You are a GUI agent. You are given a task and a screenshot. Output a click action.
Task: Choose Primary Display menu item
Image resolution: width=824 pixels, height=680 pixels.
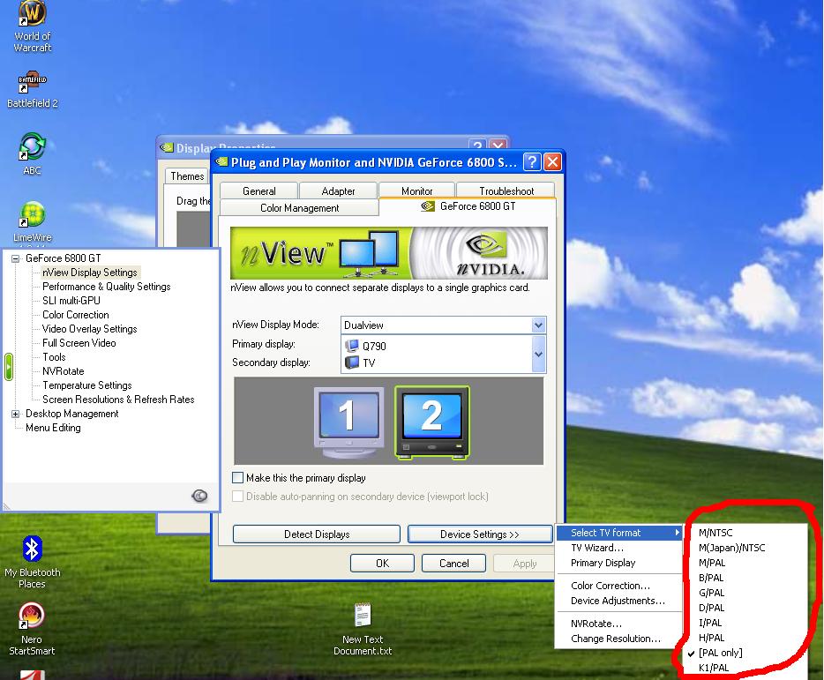click(x=618, y=563)
